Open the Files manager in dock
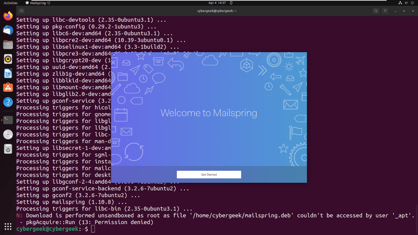Screen dimensions: 418x235 (x=8, y=45)
